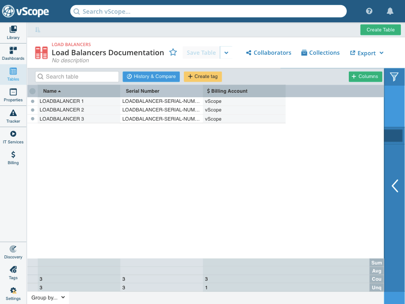The width and height of the screenshot is (405, 304).
Task: Add columns with the Columns button
Action: (365, 77)
